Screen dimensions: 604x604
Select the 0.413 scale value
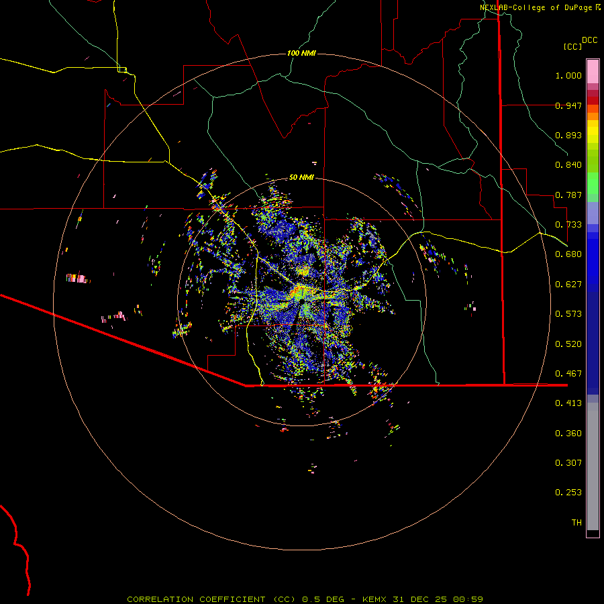click(568, 403)
